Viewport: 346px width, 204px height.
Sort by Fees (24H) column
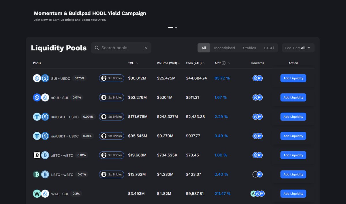pyautogui.click(x=195, y=63)
